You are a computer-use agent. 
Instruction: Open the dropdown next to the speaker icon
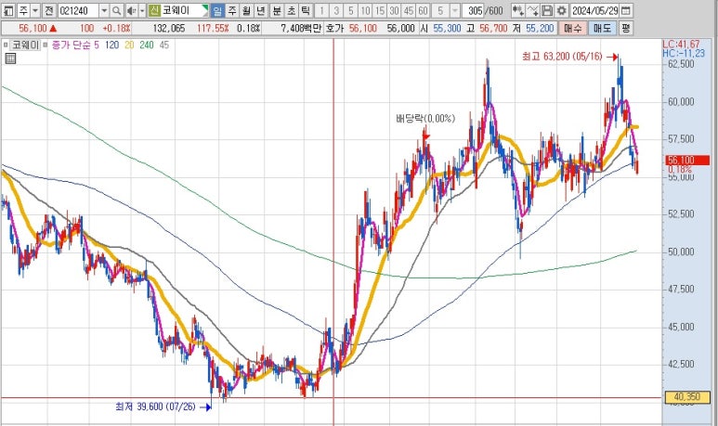point(142,10)
